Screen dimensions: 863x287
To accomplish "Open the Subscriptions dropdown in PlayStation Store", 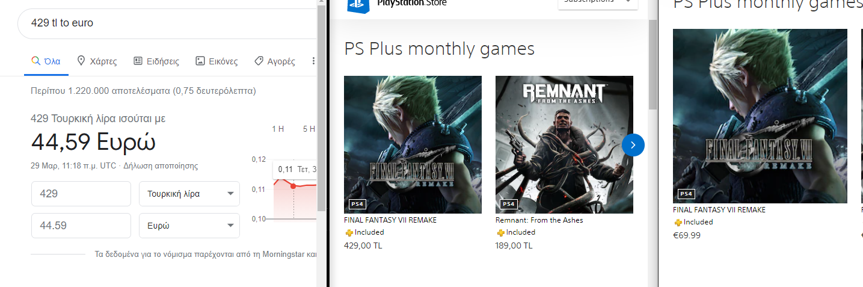I will click(x=598, y=4).
